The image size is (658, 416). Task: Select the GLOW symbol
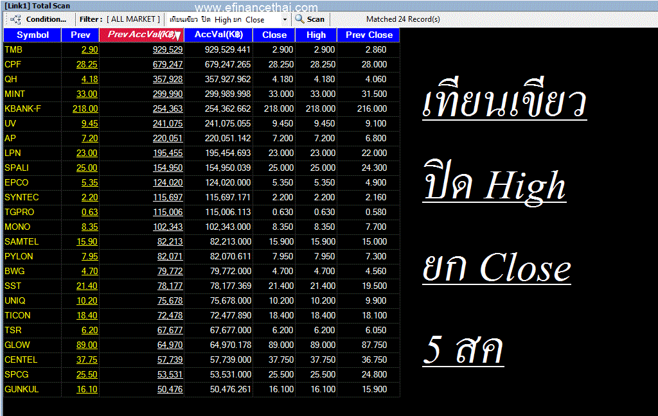pos(17,345)
